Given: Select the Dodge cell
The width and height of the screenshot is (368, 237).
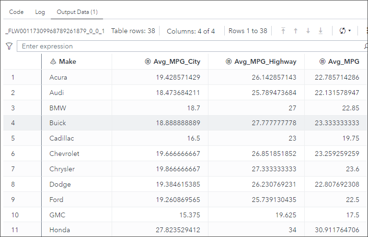Looking at the screenshot, I should pyautogui.click(x=77, y=184).
